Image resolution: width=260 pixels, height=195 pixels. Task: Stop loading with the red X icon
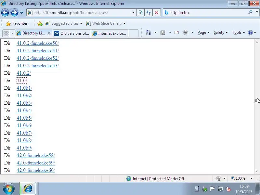(157, 13)
